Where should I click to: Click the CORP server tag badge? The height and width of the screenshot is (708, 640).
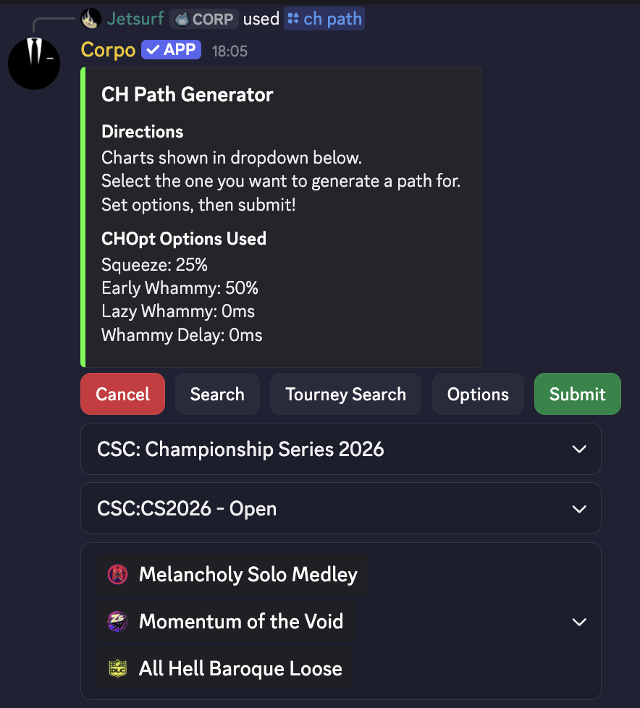pos(204,19)
